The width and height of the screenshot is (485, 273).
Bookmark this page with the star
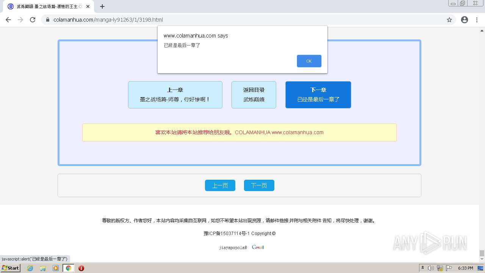click(449, 20)
